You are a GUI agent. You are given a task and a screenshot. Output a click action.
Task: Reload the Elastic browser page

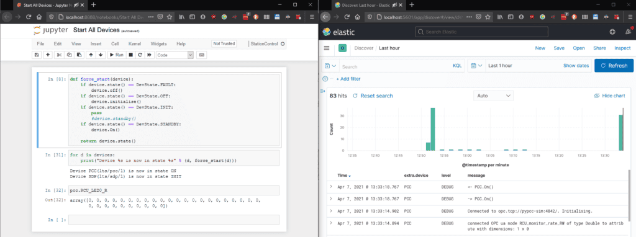347,17
